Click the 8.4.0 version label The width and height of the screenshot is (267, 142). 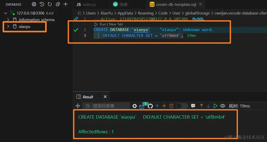(50, 13)
